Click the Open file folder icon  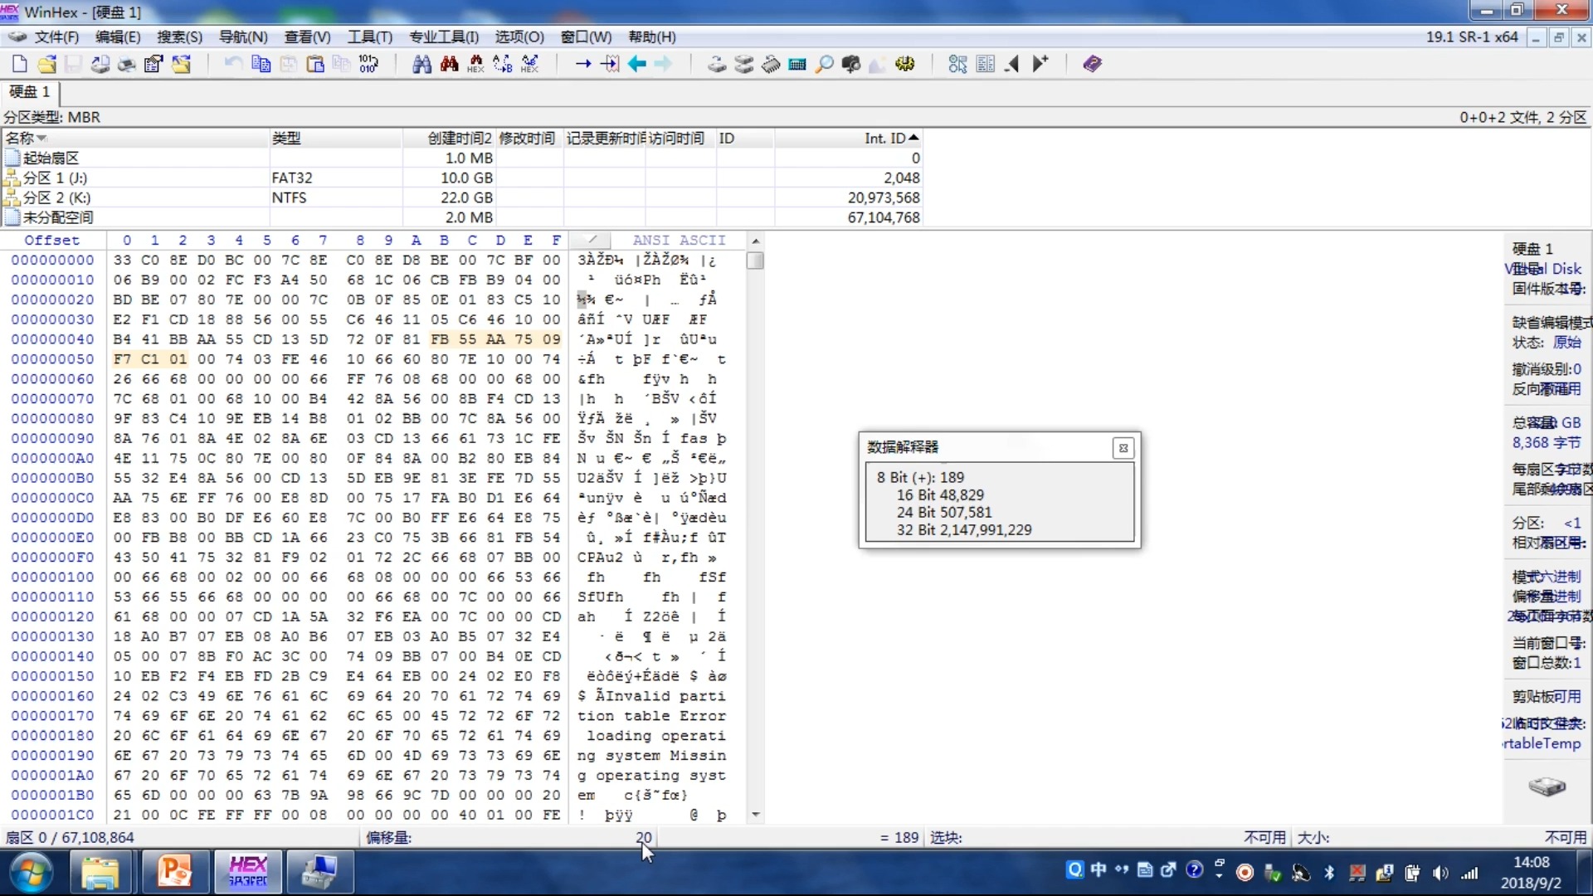(47, 64)
